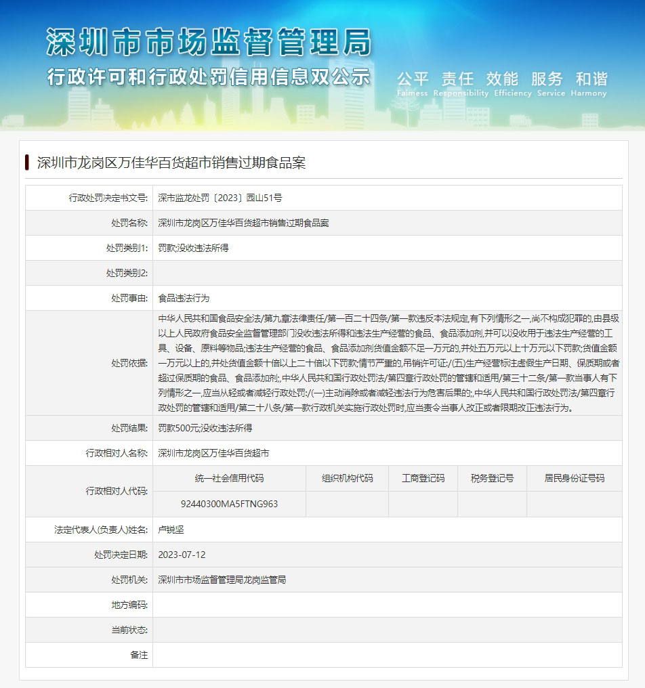
Task: Click the 效能 Efficiency slogan
Action: [512, 84]
